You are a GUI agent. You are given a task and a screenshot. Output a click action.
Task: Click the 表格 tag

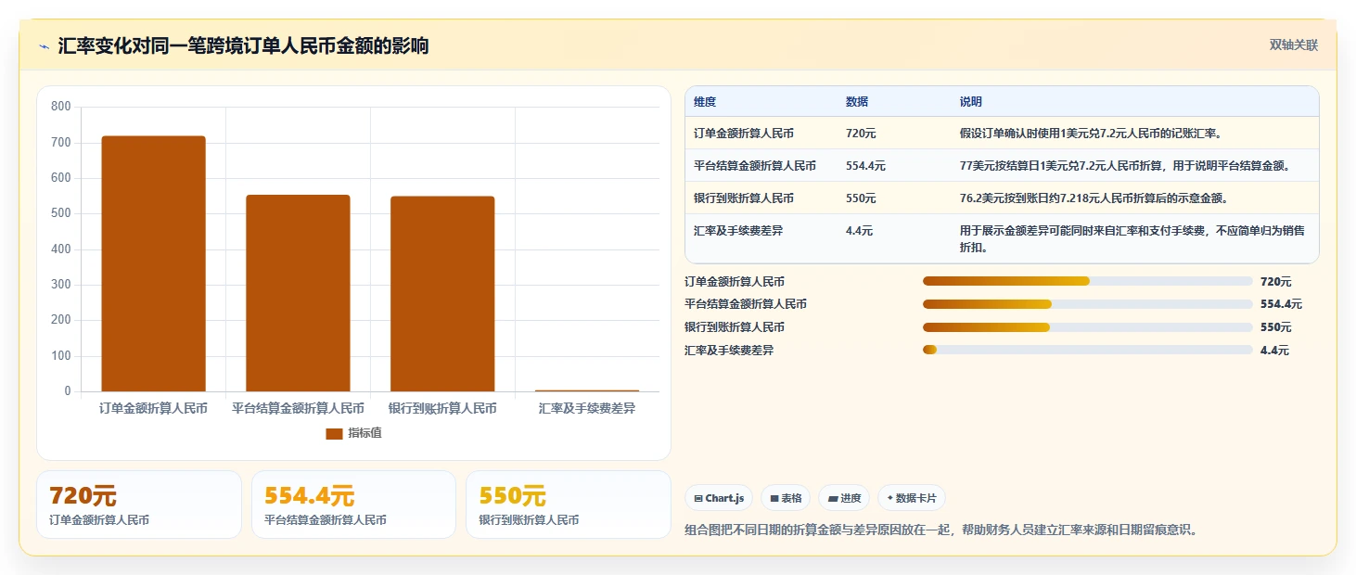tap(786, 498)
